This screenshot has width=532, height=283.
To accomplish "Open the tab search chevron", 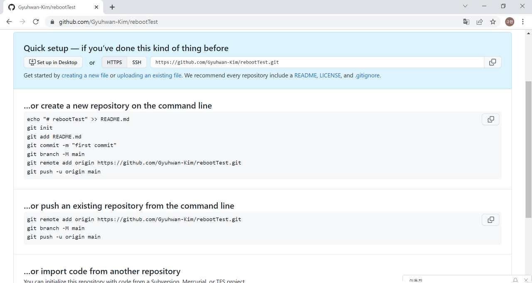I will click(x=465, y=6).
